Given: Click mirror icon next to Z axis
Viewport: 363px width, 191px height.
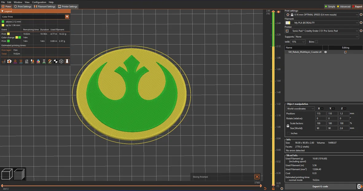Looking at the screenshot, I should 345,108.
